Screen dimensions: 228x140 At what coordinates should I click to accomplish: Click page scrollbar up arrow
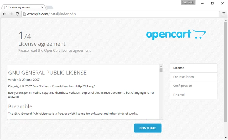tap(226, 20)
